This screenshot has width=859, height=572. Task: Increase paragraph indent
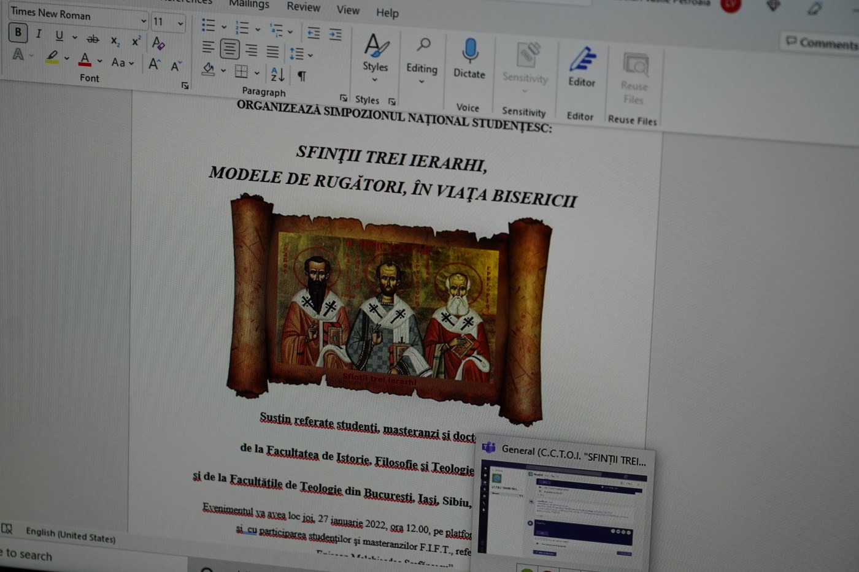tap(335, 34)
